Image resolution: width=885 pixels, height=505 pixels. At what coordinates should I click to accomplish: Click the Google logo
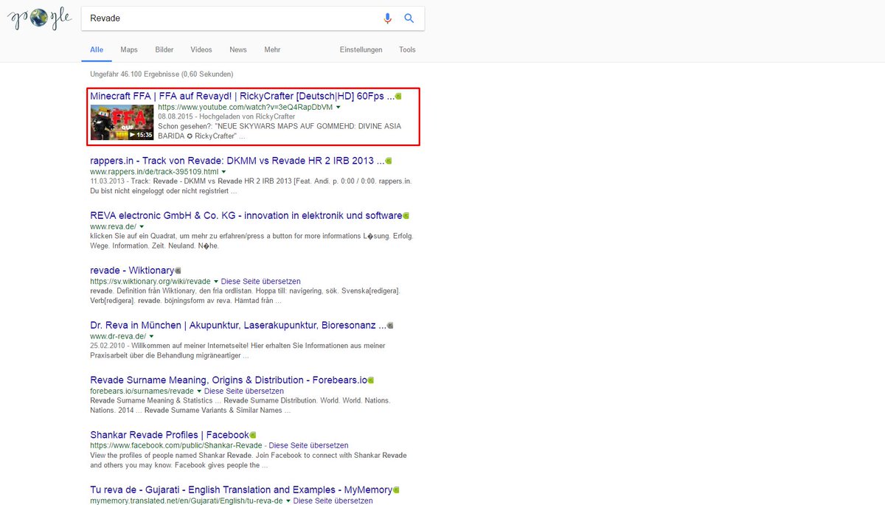coord(40,18)
